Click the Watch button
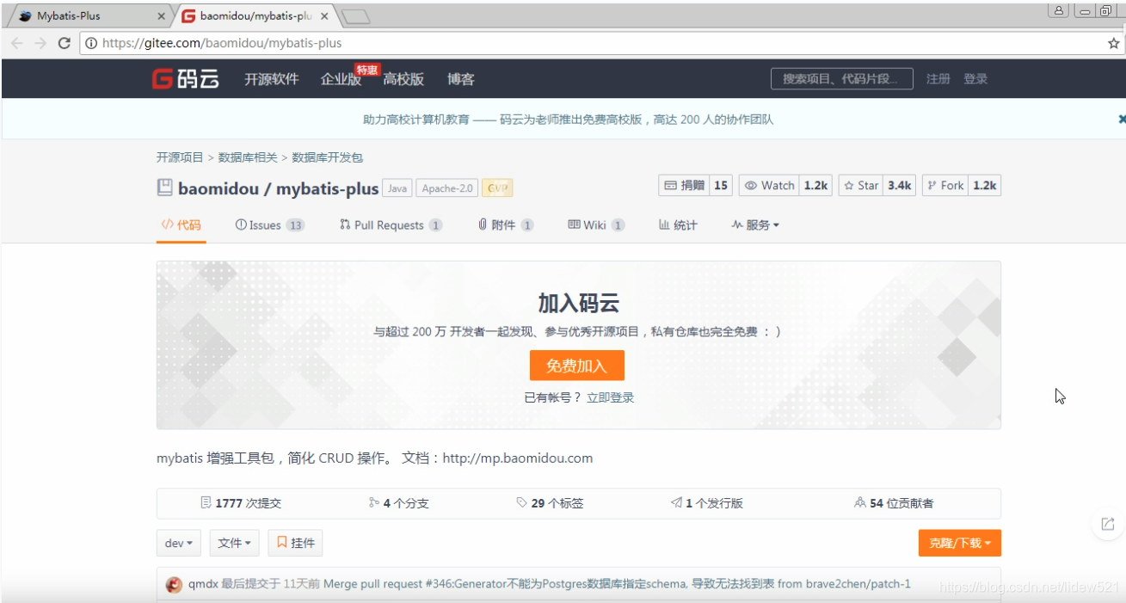 coord(770,185)
